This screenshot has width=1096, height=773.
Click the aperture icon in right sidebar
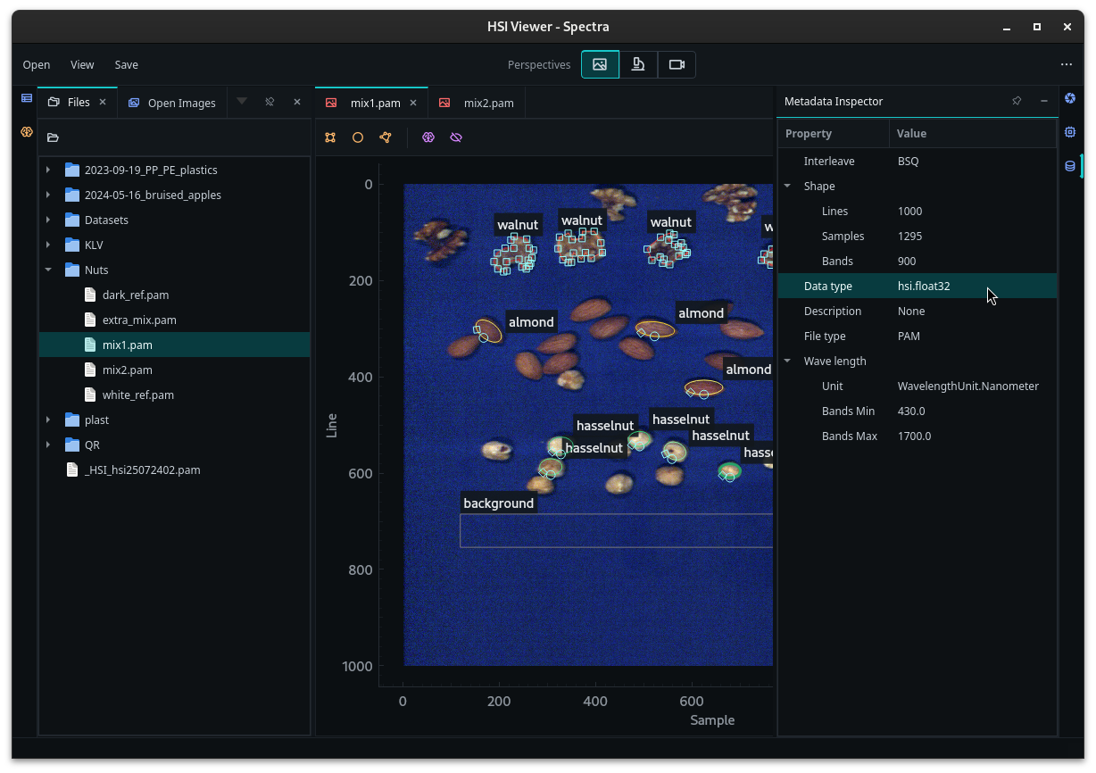tap(1070, 98)
